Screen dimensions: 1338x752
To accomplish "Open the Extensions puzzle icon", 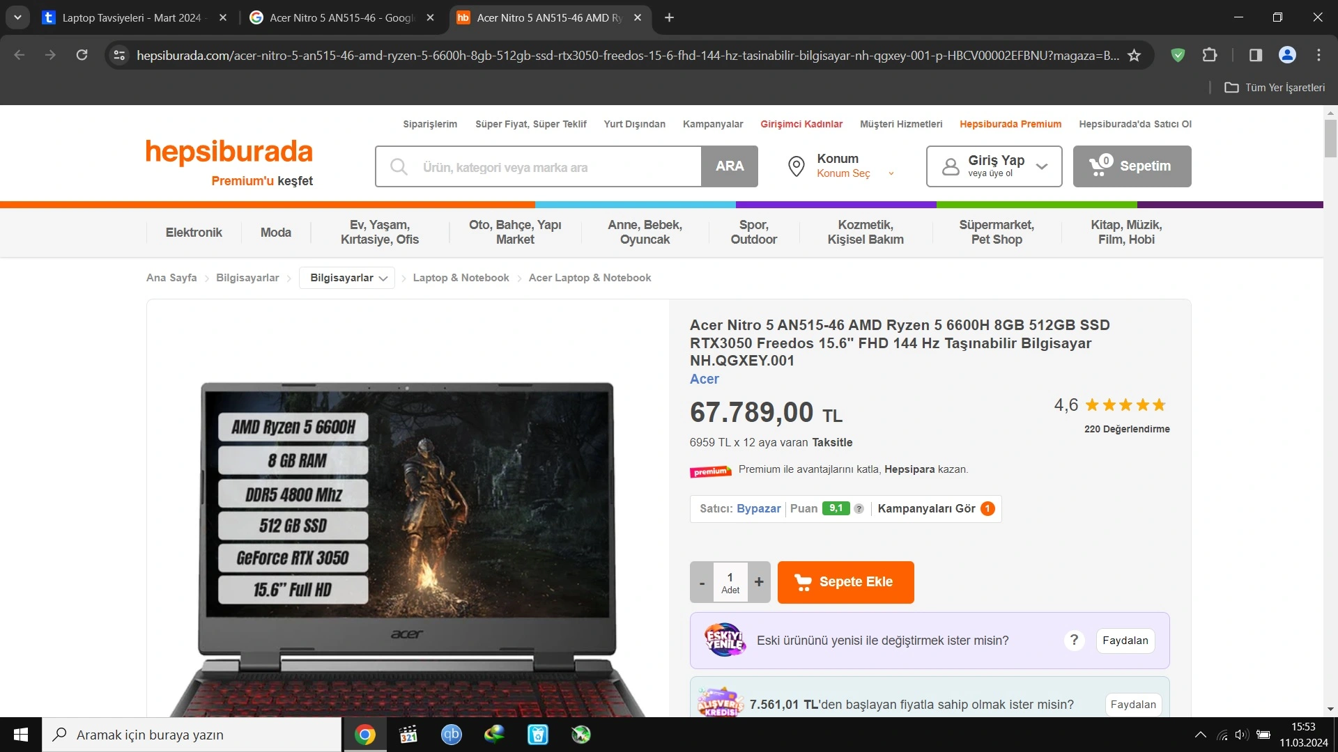I will coord(1210,55).
